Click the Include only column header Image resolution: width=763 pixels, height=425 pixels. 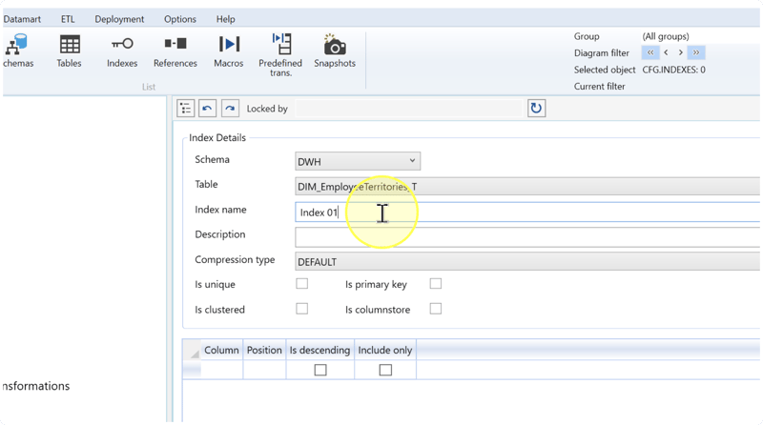(385, 350)
